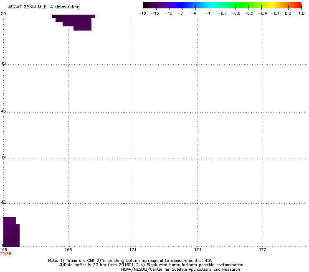This screenshot has width=309, height=272.
Task: Click the colorbar label -1
Action: coord(207,13)
